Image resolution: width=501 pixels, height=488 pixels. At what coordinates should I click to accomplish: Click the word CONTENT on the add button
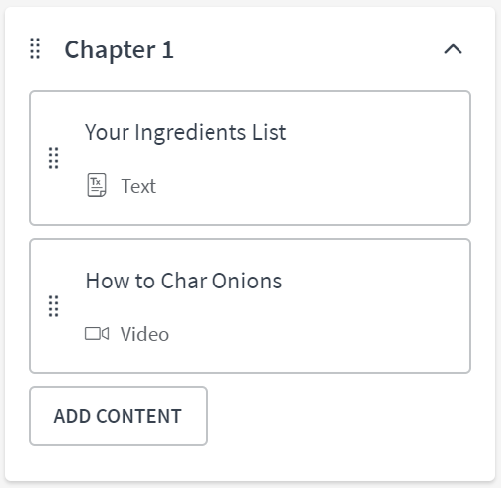pos(138,416)
